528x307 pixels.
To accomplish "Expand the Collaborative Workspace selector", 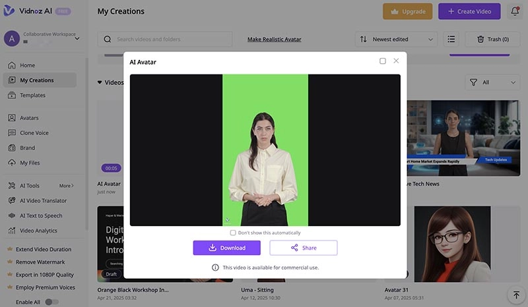I will (x=77, y=38).
